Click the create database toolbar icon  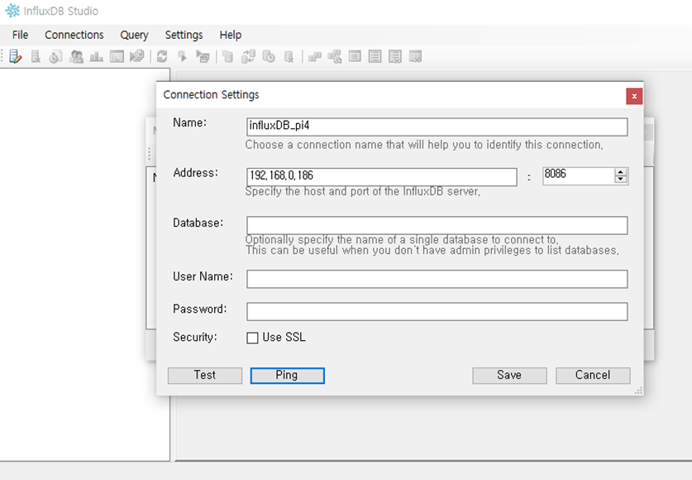pos(227,56)
